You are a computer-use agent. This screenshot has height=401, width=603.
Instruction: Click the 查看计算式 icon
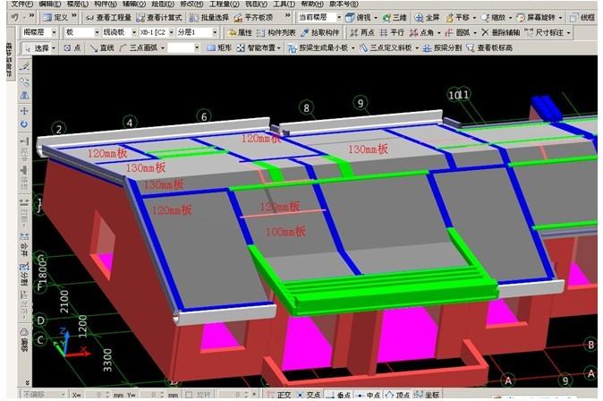click(164, 17)
